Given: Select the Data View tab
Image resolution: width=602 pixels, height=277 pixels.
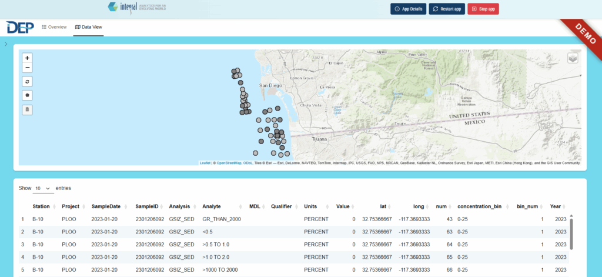Looking at the screenshot, I should pos(89,27).
